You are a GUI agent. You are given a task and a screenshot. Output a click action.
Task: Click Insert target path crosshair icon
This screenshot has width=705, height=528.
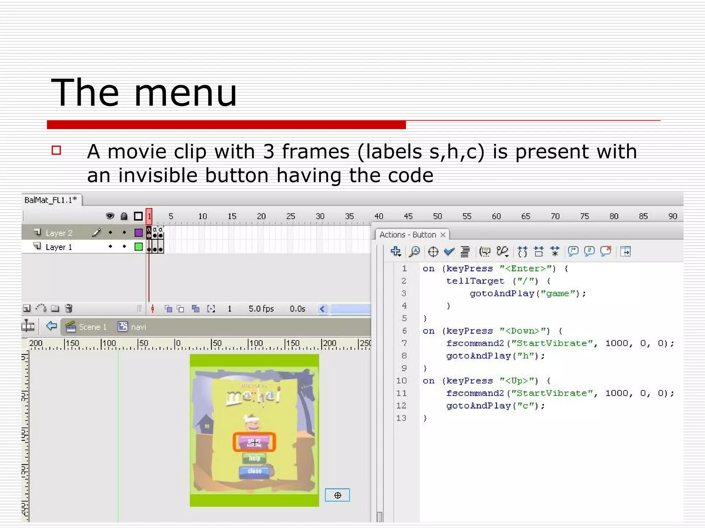[x=433, y=252]
